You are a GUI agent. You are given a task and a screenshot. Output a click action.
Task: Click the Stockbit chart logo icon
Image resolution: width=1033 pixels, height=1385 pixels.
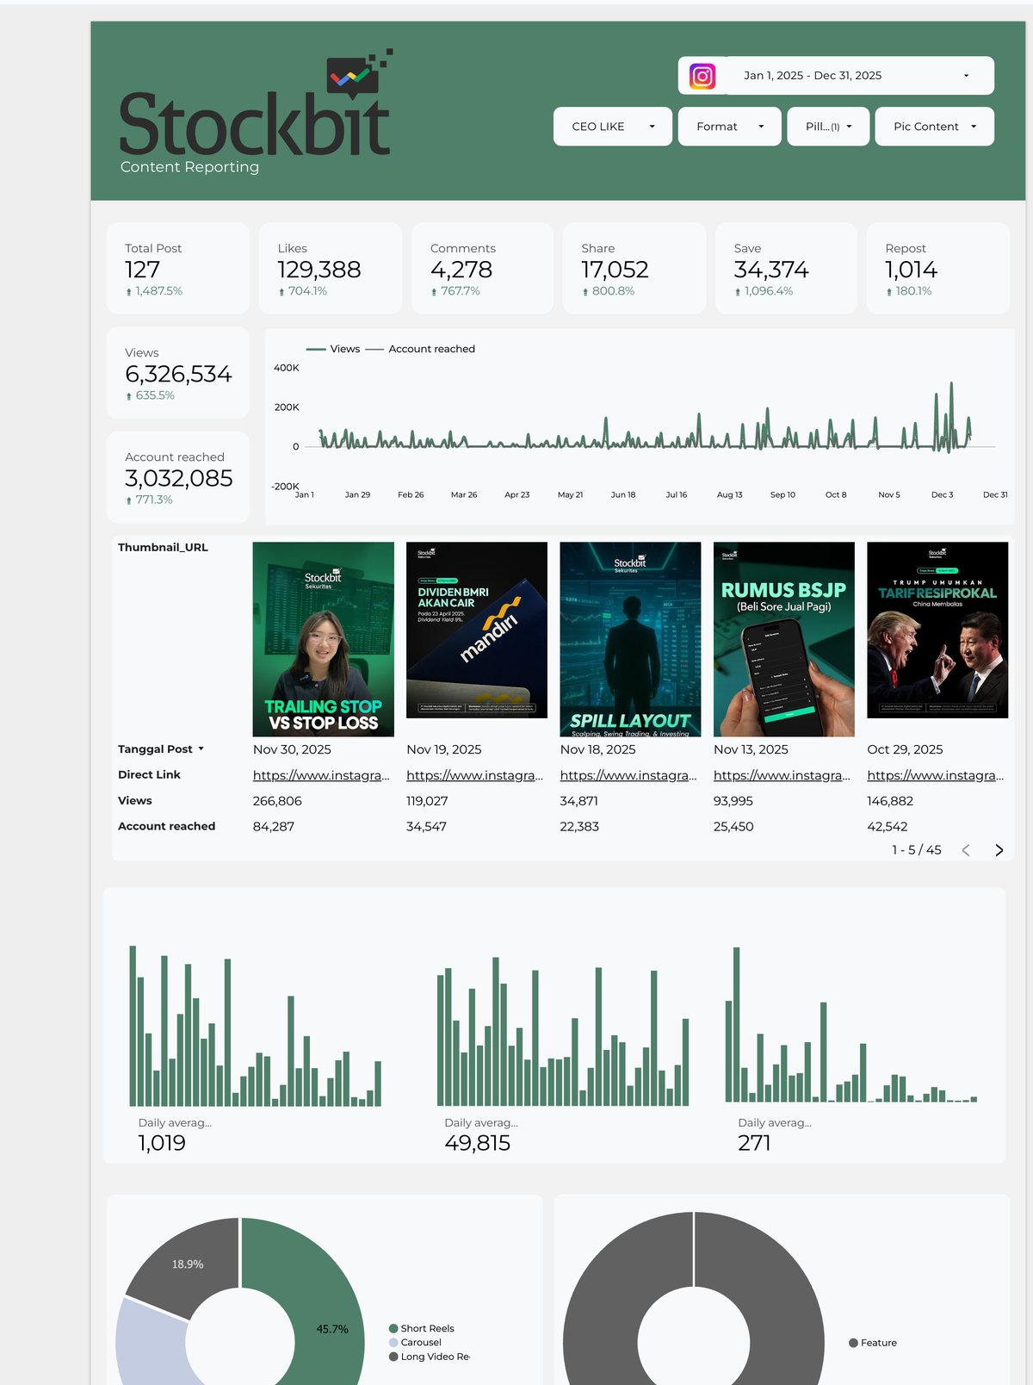pyautogui.click(x=359, y=72)
